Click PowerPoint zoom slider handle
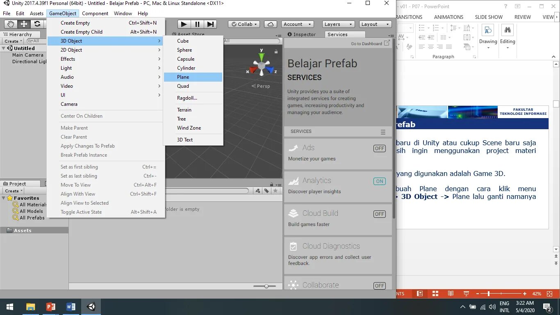 pyautogui.click(x=488, y=294)
